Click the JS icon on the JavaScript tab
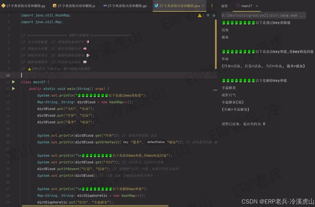Screen dimensions: 315x207 (54, 5)
